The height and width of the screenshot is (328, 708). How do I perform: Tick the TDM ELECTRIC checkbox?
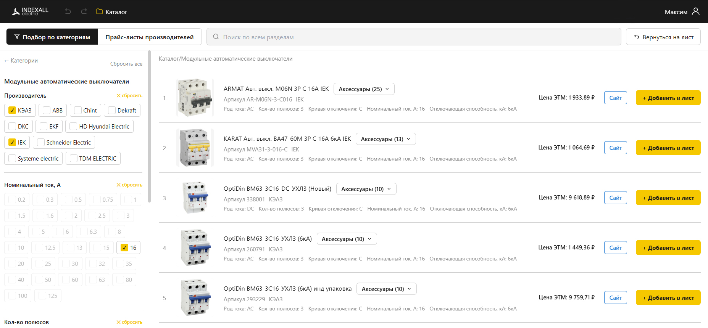[74, 158]
